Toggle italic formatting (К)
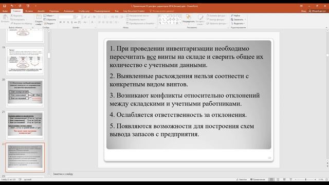This screenshot has height=185, width=329. point(64,22)
